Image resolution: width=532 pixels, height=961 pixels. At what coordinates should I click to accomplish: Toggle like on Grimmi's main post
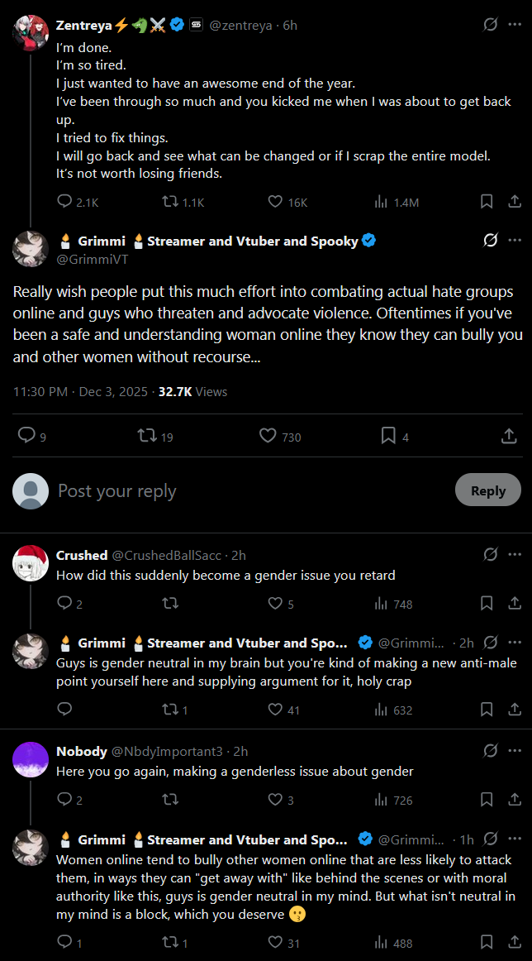(268, 436)
